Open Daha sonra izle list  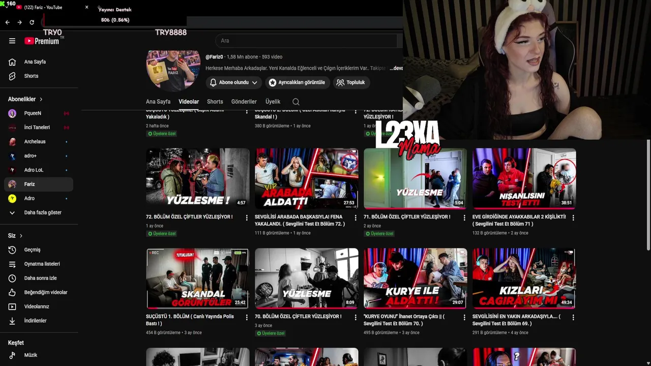coord(39,279)
